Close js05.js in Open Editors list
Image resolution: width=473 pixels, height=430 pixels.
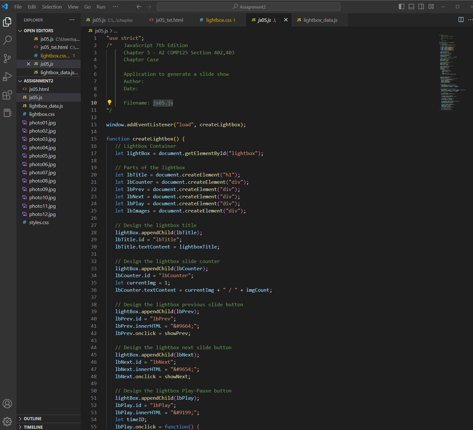[28, 64]
